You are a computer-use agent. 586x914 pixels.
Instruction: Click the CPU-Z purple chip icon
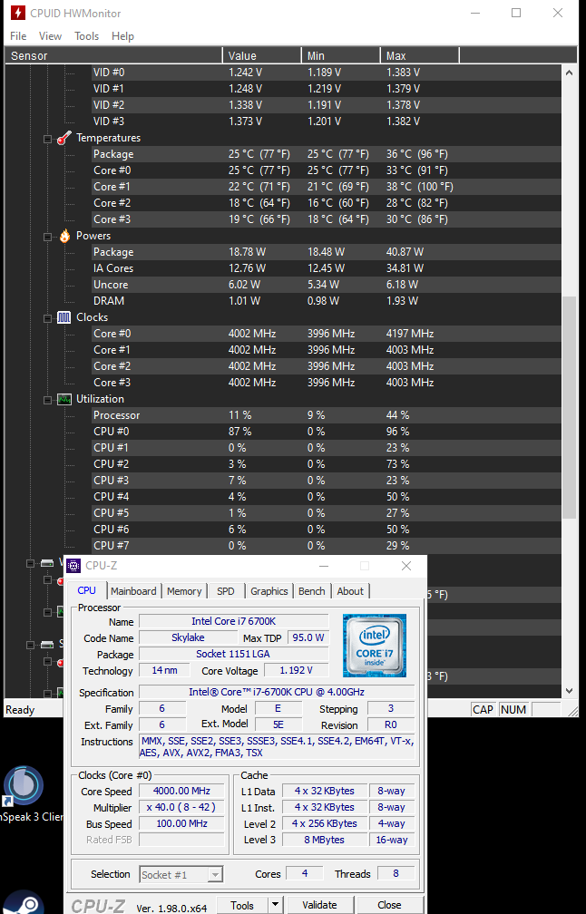coord(73,566)
